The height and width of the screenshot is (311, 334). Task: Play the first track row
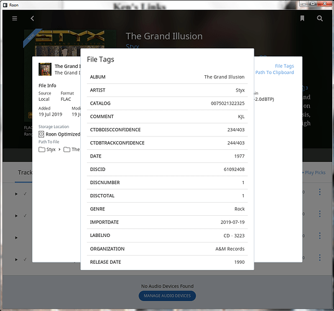point(16,194)
